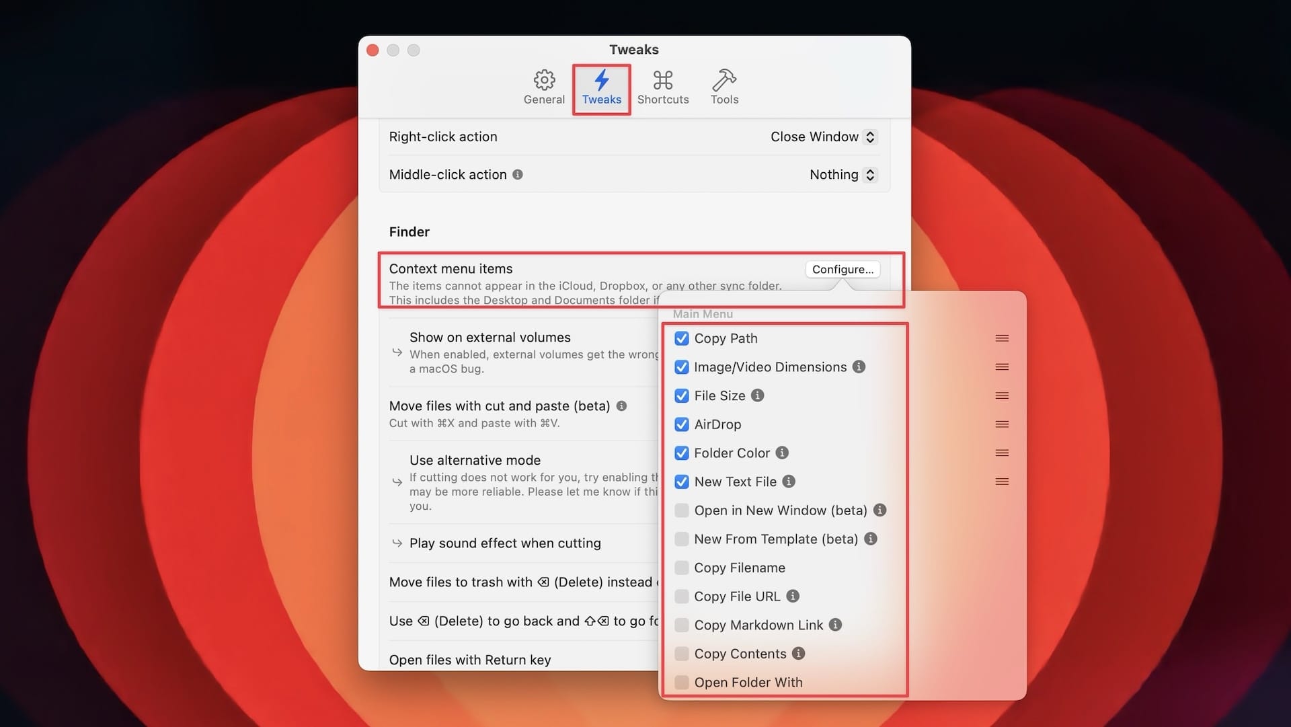Click the Open in New Window info icon
1291x727 pixels.
[879, 510]
